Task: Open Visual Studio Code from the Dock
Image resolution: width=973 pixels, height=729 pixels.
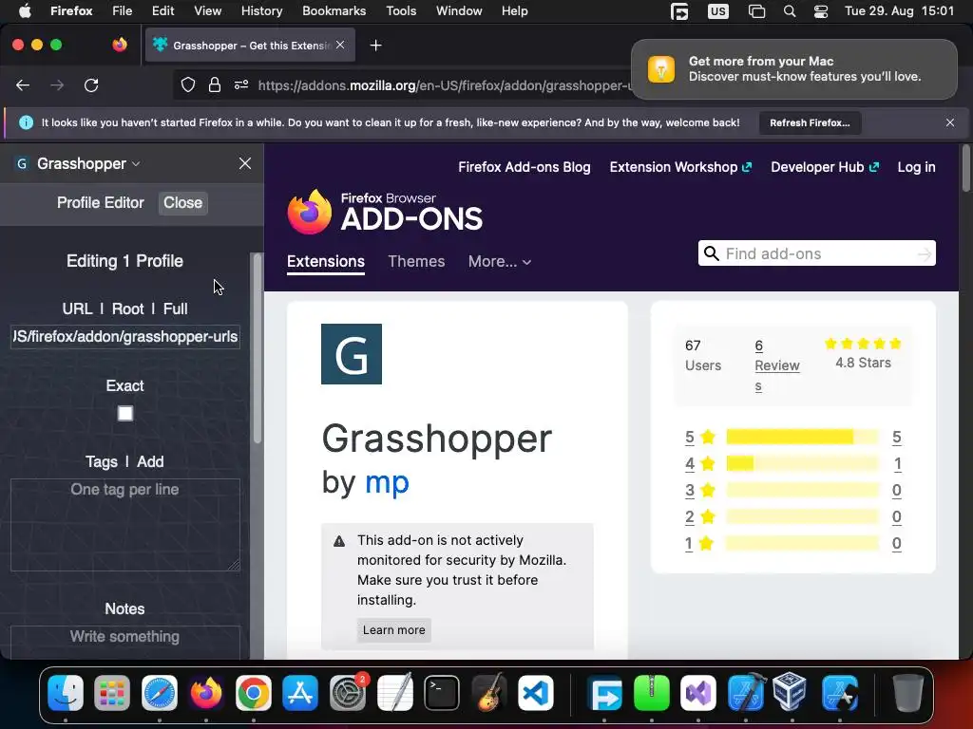Action: coord(536,692)
